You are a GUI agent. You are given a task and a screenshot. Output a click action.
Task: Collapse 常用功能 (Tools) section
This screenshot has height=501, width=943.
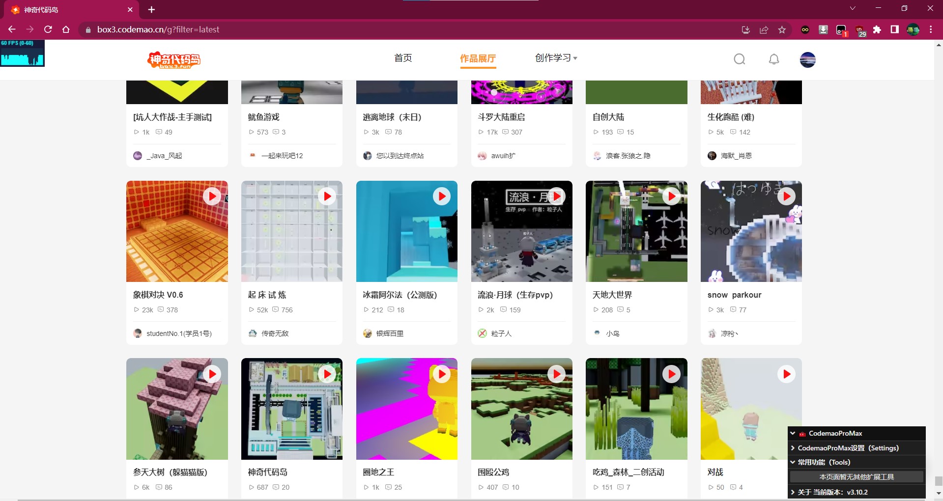[x=857, y=462]
